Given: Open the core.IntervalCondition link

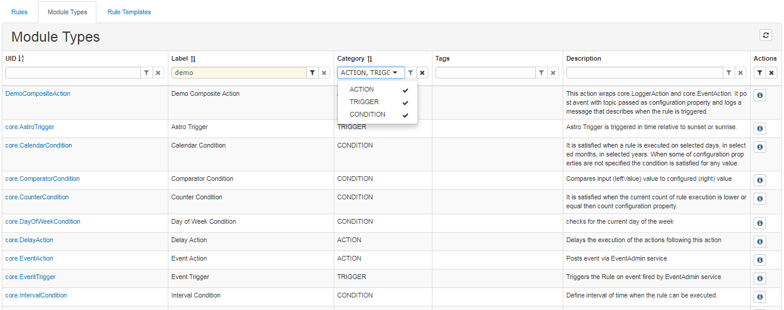Looking at the screenshot, I should click(x=36, y=295).
